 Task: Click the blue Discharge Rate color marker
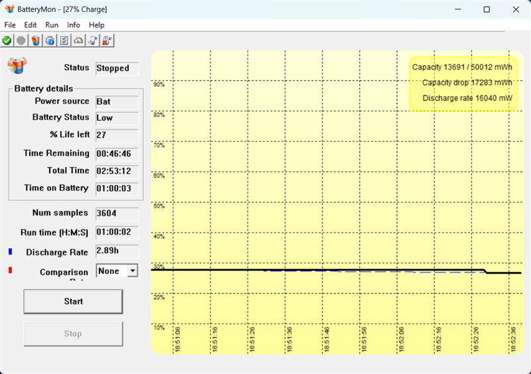[10, 252]
